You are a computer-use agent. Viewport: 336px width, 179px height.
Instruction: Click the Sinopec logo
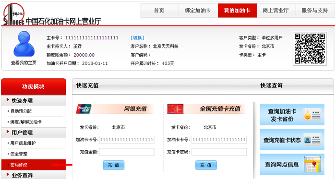pyautogui.click(x=14, y=14)
